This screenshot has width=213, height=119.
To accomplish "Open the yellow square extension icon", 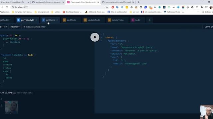I will point(127,7).
